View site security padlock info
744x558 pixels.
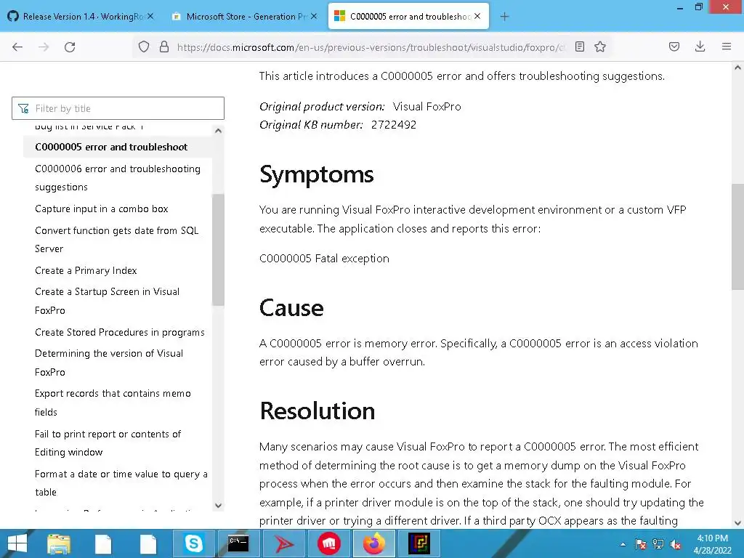tap(164, 46)
